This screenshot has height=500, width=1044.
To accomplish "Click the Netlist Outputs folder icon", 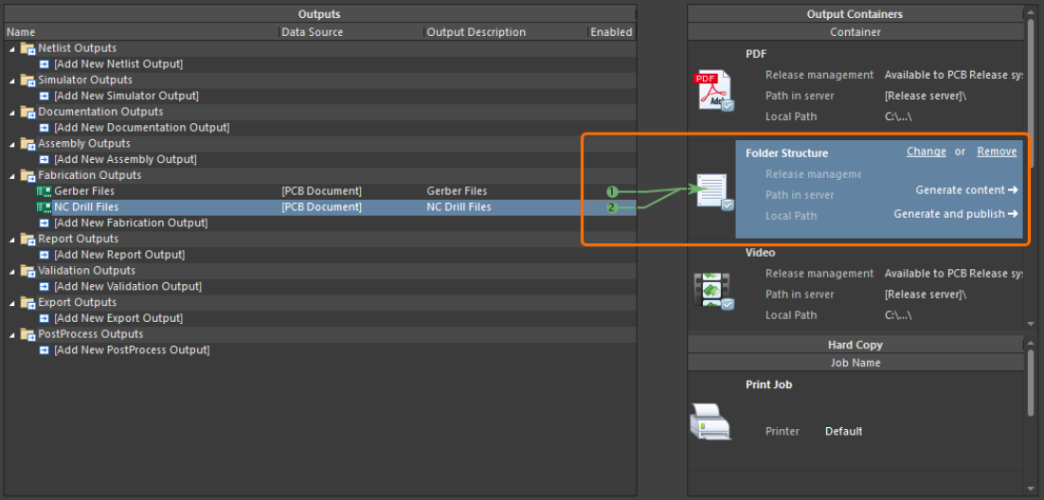I will click(x=27, y=48).
